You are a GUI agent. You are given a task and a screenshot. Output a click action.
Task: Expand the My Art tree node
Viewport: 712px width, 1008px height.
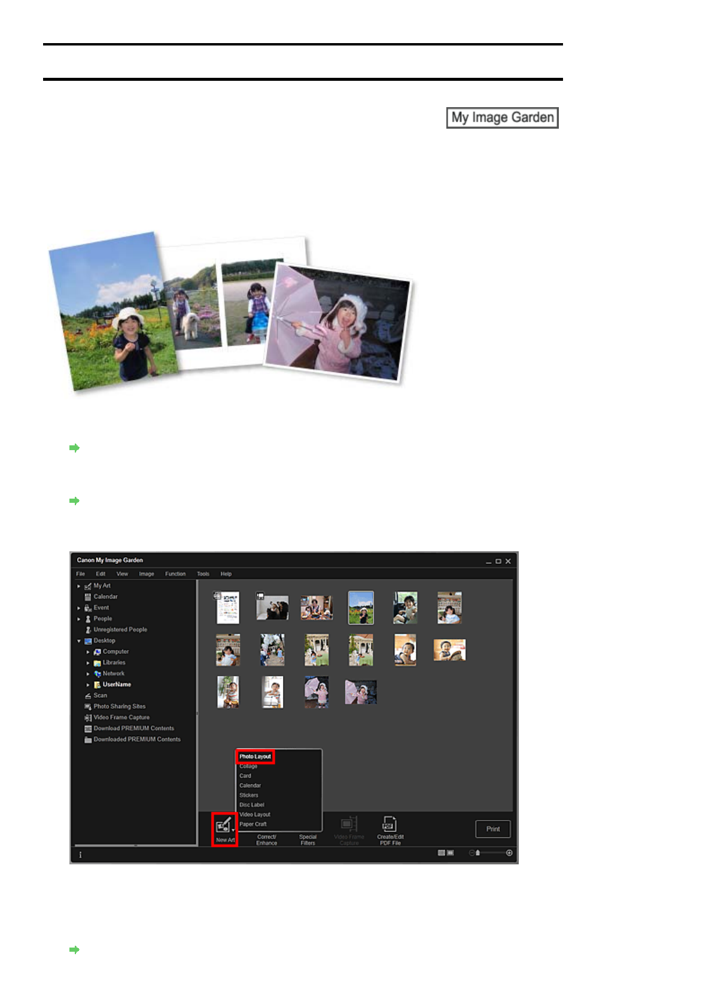click(78, 586)
